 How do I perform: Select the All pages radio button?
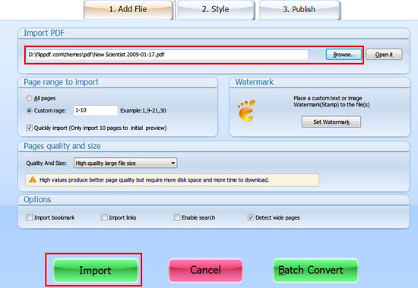(x=29, y=98)
